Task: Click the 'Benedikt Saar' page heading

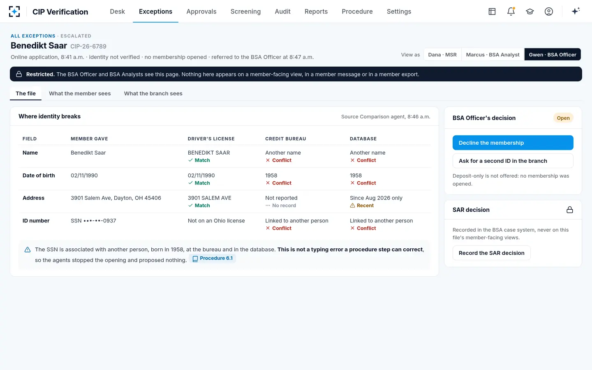Action: [39, 46]
